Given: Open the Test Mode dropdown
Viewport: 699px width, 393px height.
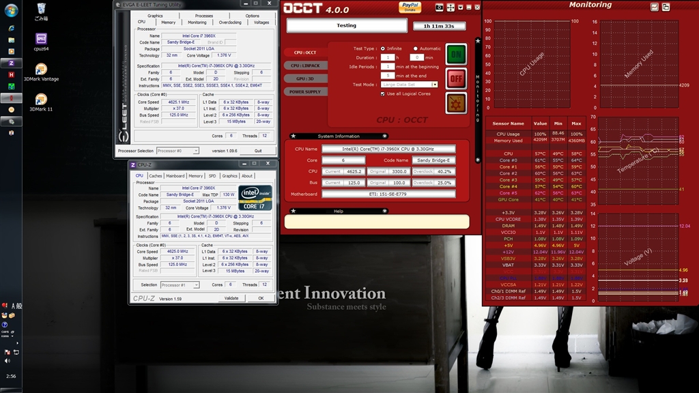Looking at the screenshot, I should click(434, 85).
